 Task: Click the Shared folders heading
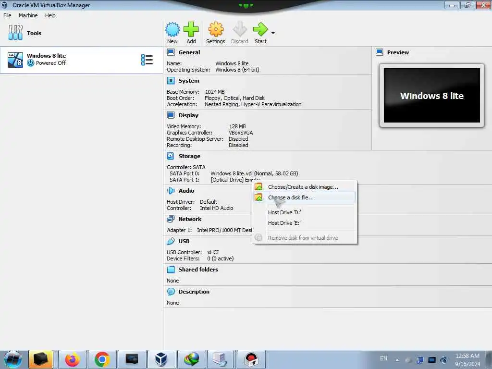pos(198,269)
